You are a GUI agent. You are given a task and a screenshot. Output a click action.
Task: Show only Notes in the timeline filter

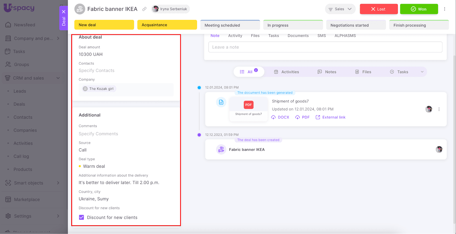[327, 72]
